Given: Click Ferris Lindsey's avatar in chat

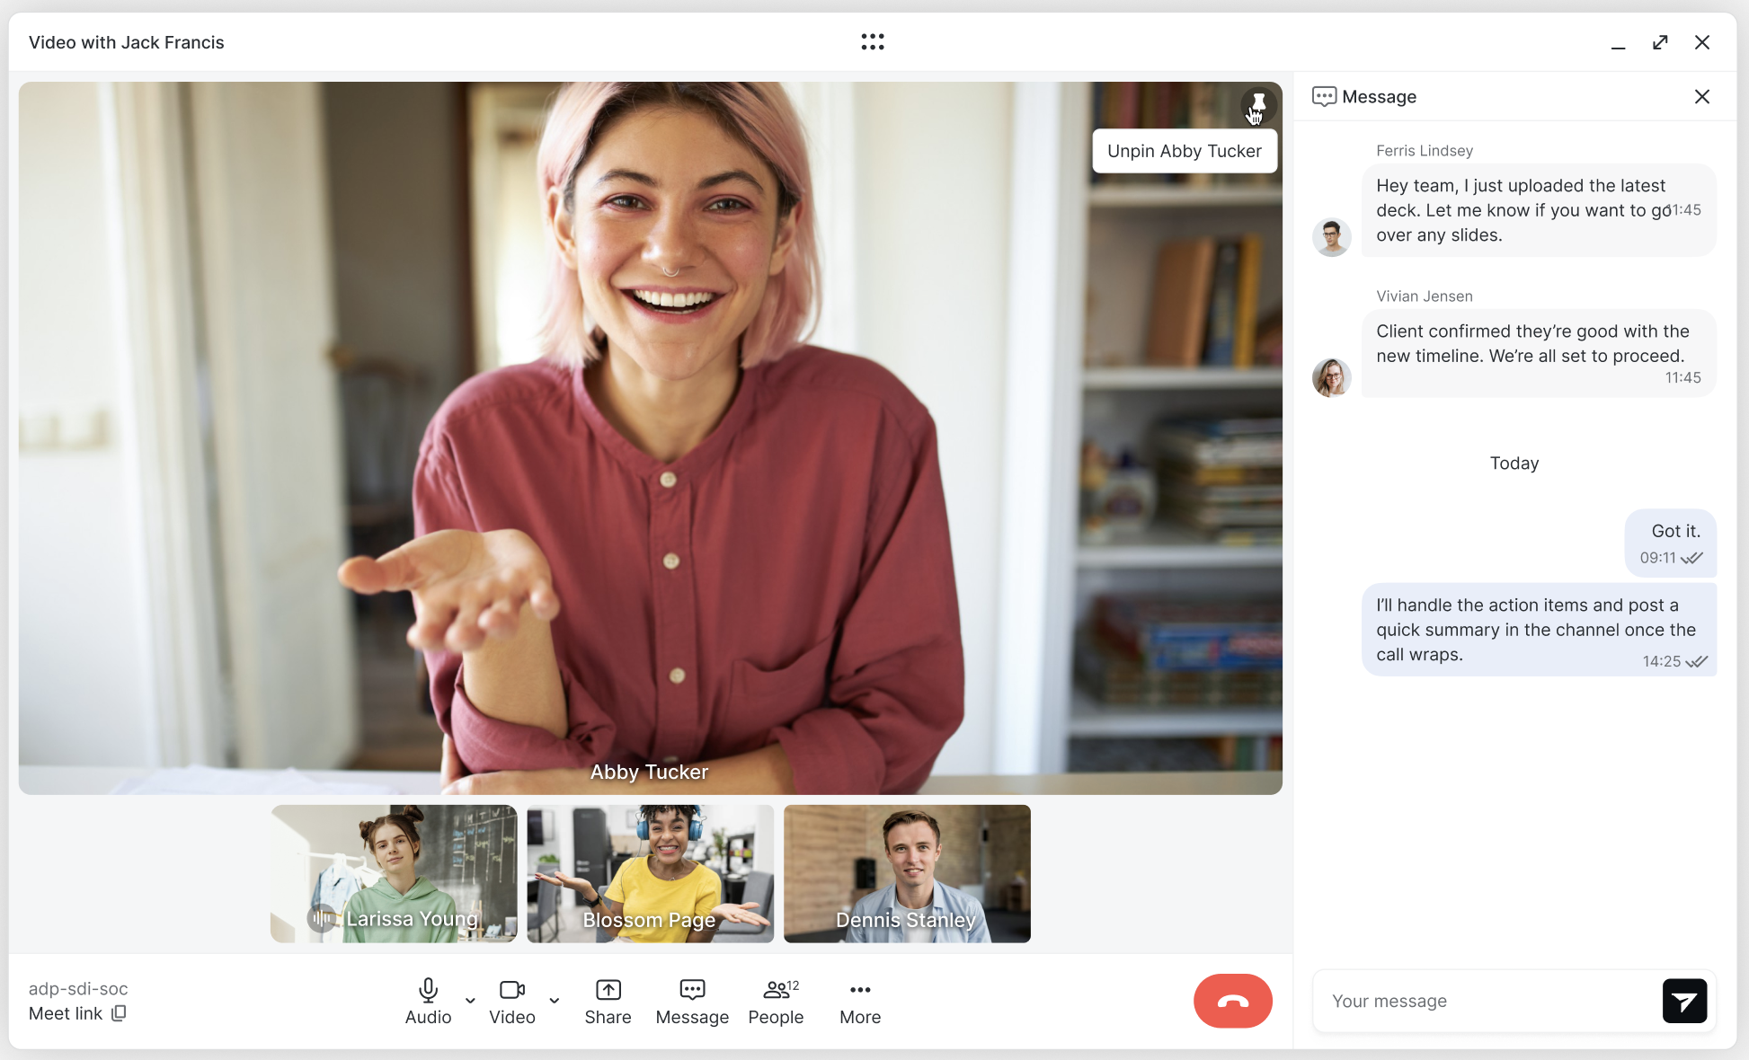Looking at the screenshot, I should pos(1331,237).
